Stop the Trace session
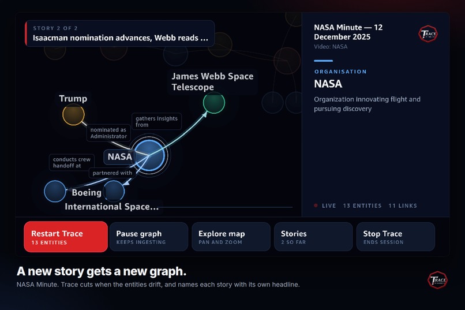The width and height of the screenshot is (465, 310). click(396, 237)
